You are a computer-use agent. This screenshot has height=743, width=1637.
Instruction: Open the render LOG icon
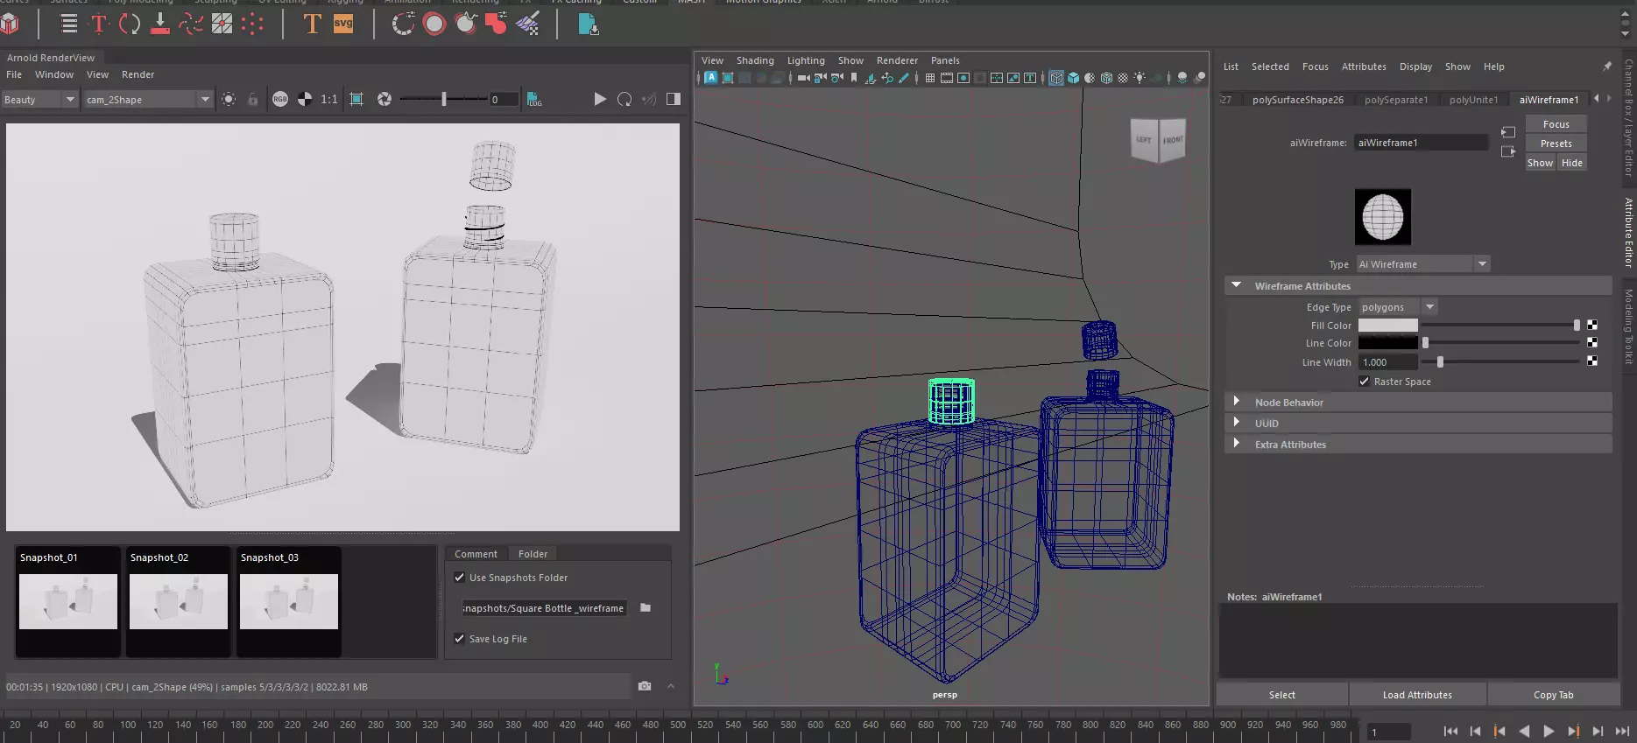point(534,99)
